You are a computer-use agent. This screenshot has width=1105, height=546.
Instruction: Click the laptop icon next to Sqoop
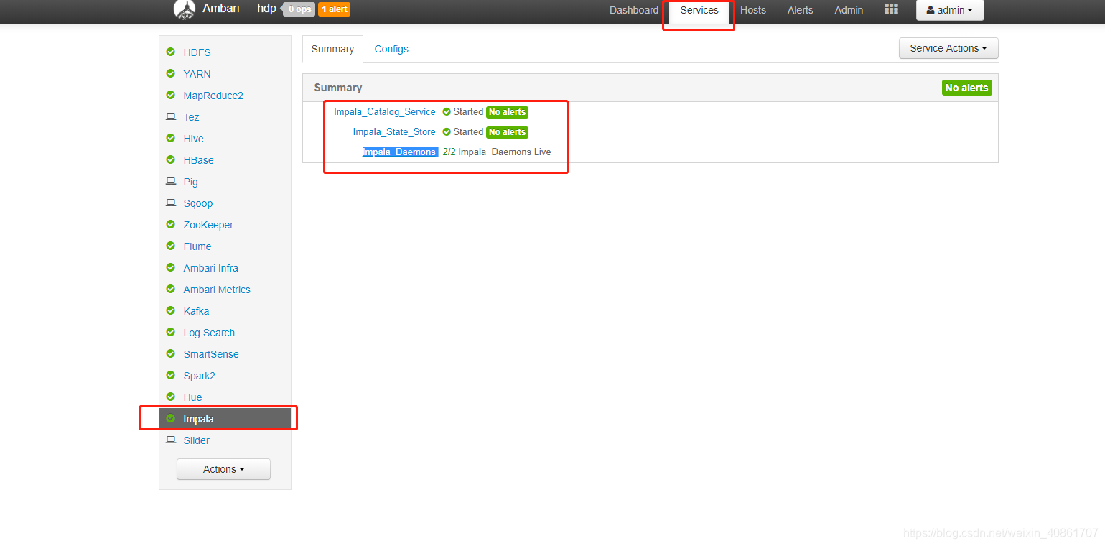pos(171,203)
